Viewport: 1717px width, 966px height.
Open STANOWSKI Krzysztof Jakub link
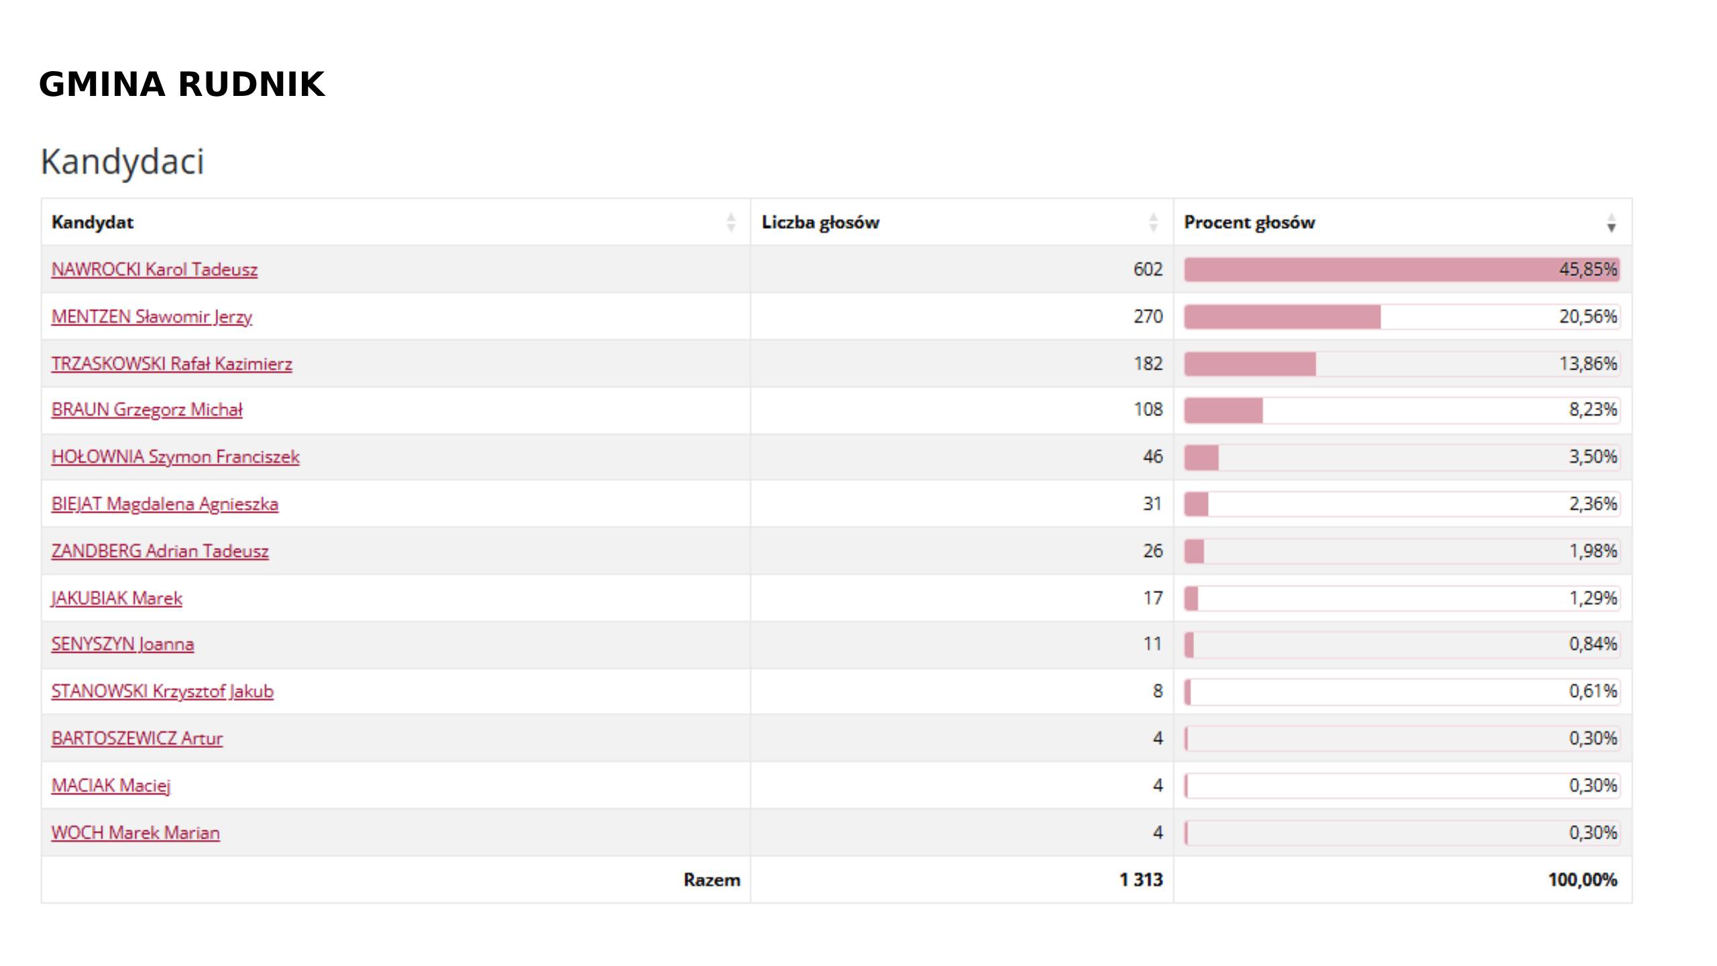(162, 691)
